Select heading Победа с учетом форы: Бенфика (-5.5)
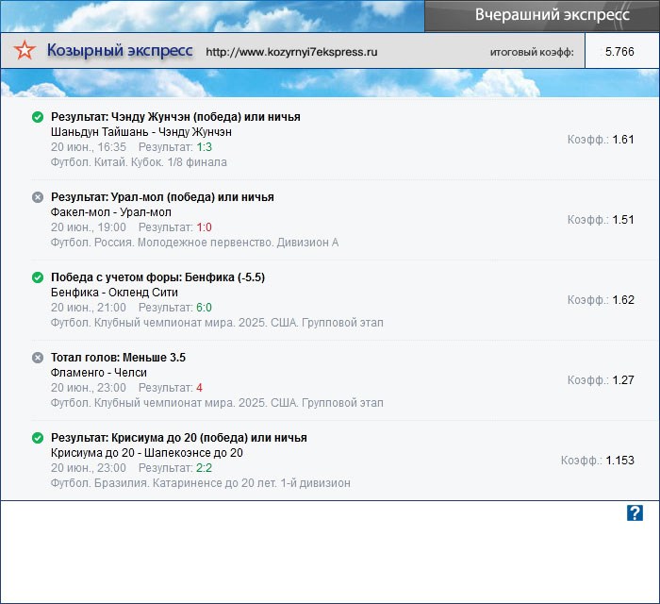This screenshot has height=604, width=660. (157, 277)
